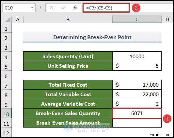This screenshot has height=138, width=174.
Task: Select the 'Break-Even Sales Quantity' label cell
Action: point(68,113)
